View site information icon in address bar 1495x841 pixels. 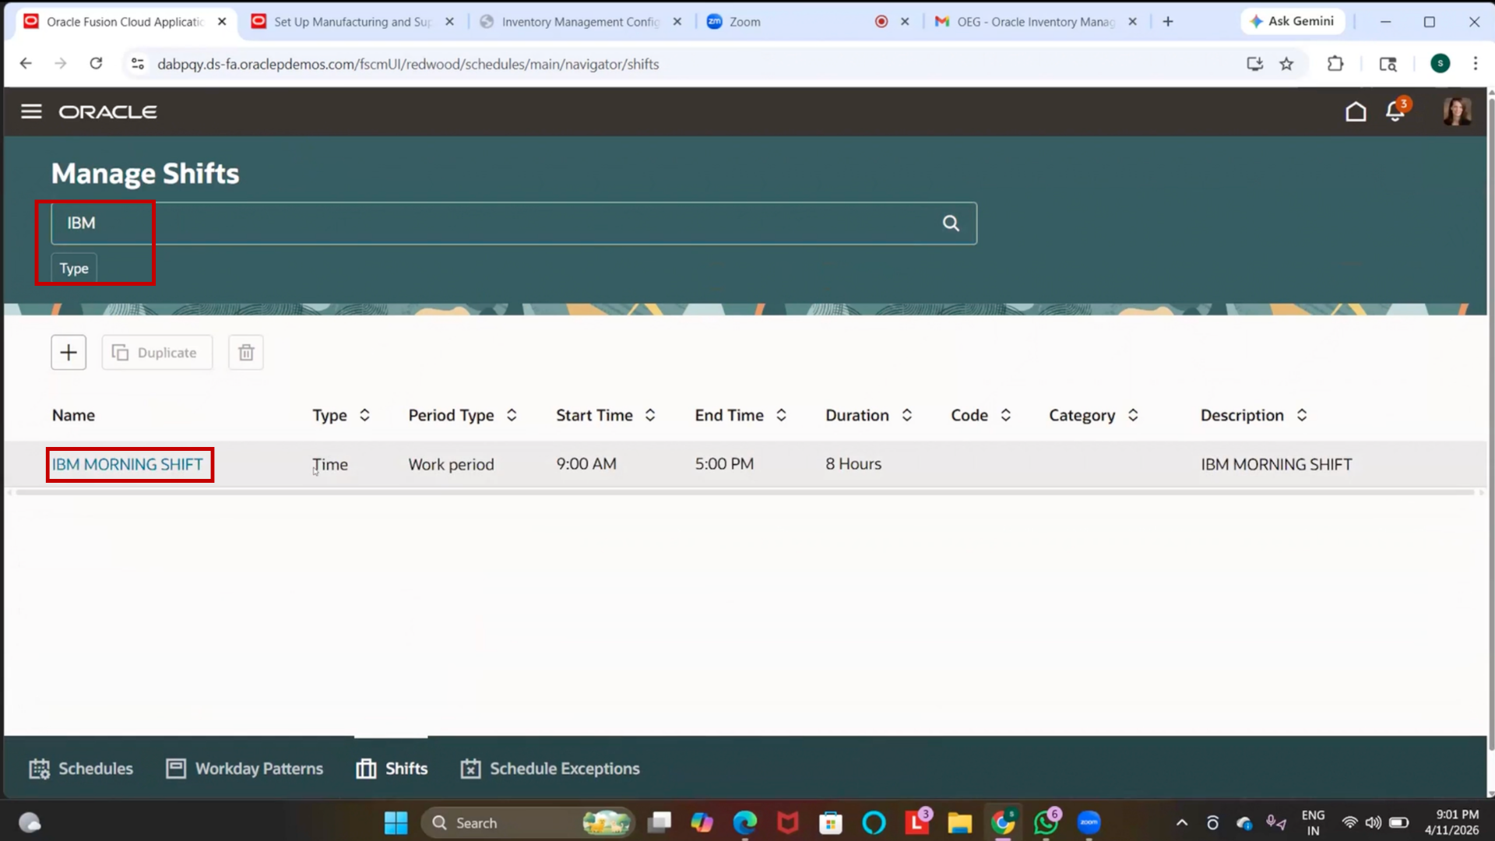[138, 64]
